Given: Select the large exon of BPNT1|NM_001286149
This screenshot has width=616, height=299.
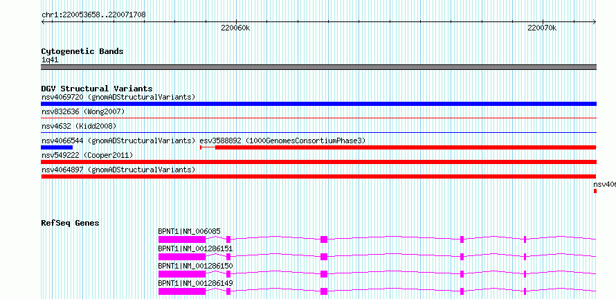Looking at the screenshot, I should coord(182,291).
